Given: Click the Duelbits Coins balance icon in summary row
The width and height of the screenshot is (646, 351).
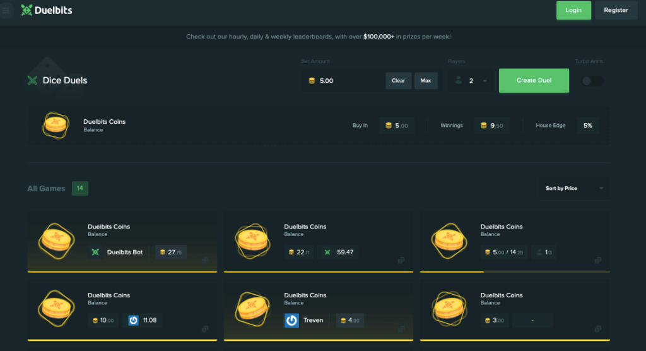Looking at the screenshot, I should click(56, 125).
